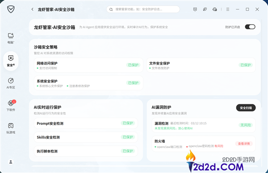Select the 文件安全保护 card title
Image resolution: width=268 pixels, height=173 pixels.
click(x=159, y=63)
